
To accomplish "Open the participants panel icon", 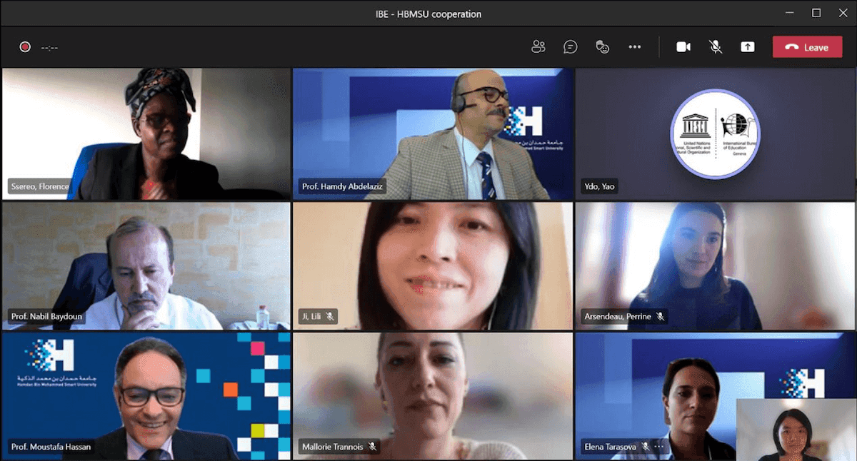I will click(538, 47).
